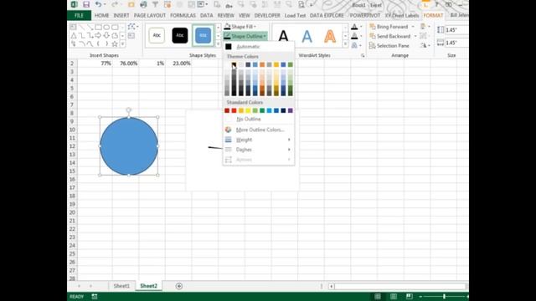Screen dimensions: 536x301
Task: Click the Text Effects icon in WordArt Styles
Action: [354, 45]
